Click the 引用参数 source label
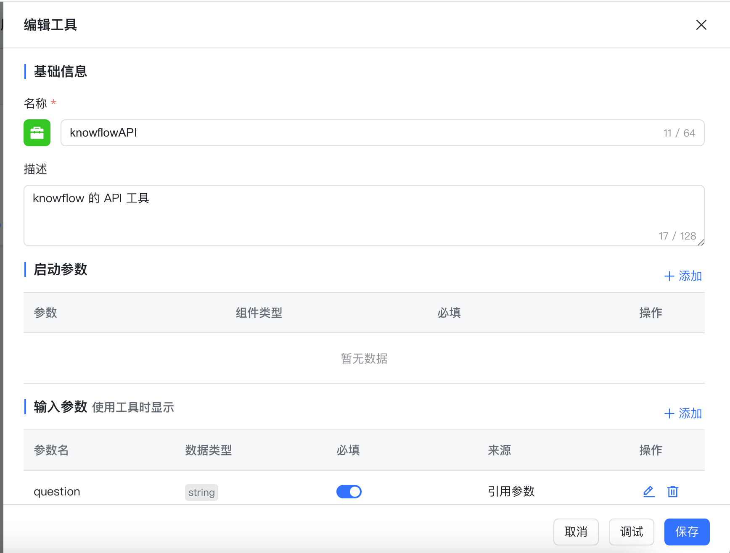This screenshot has height=553, width=730. tap(511, 491)
